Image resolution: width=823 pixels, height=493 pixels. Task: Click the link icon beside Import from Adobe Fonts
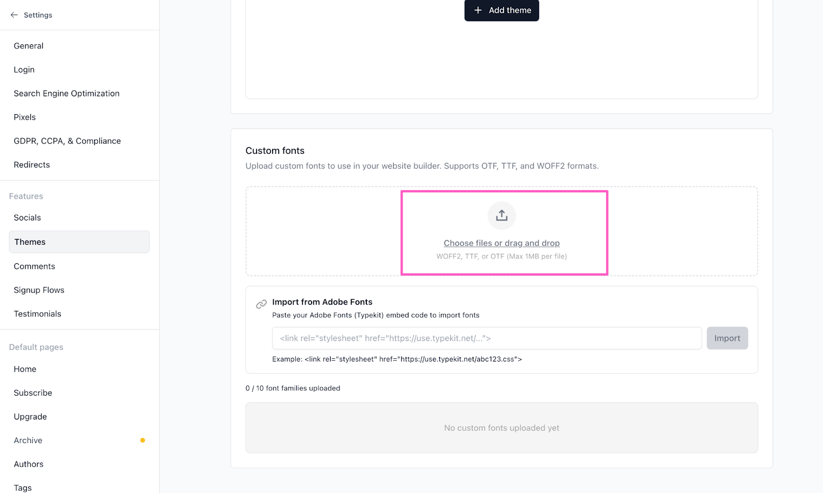pyautogui.click(x=261, y=304)
